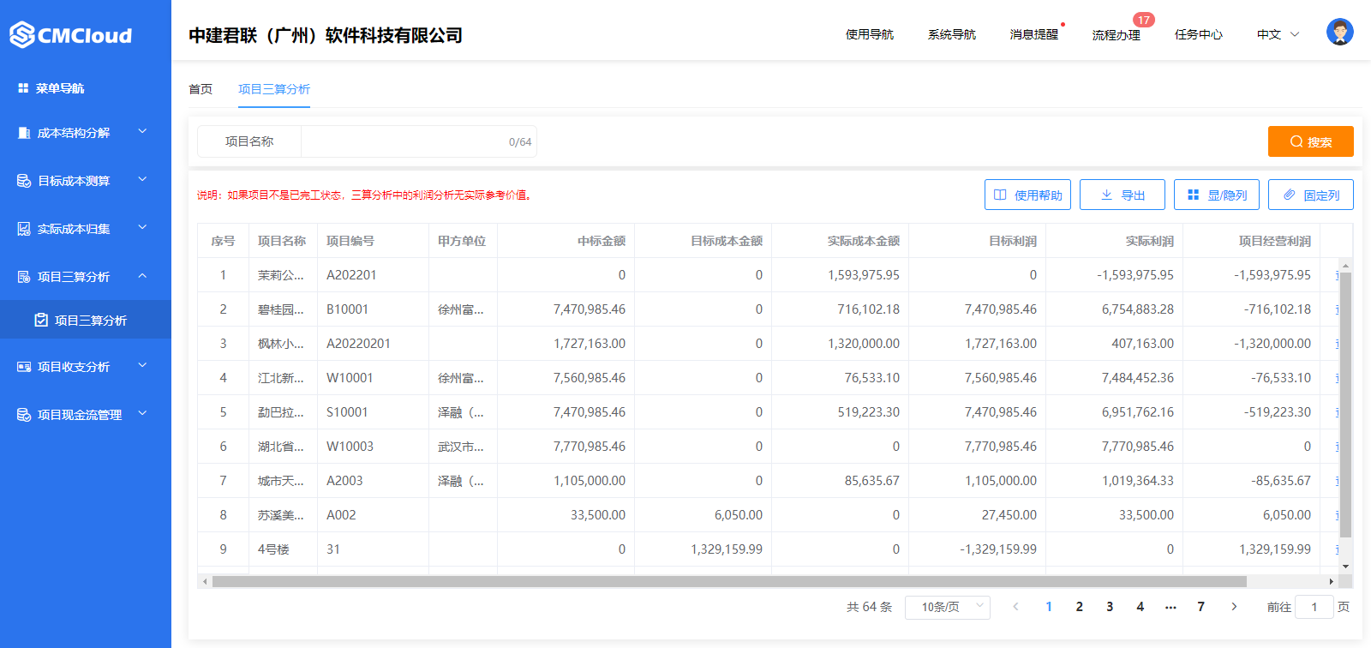This screenshot has height=648, width=1371.
Task: Go to page 7
Action: (x=1201, y=607)
